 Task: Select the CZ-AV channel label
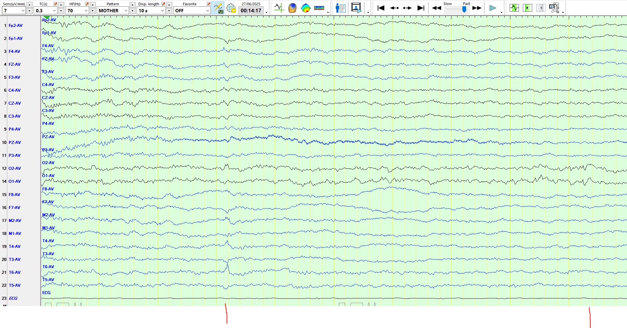15,103
